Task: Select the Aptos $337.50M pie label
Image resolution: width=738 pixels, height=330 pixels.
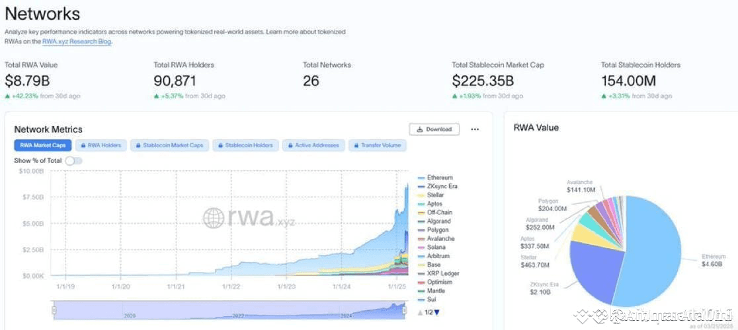Action: pos(535,243)
